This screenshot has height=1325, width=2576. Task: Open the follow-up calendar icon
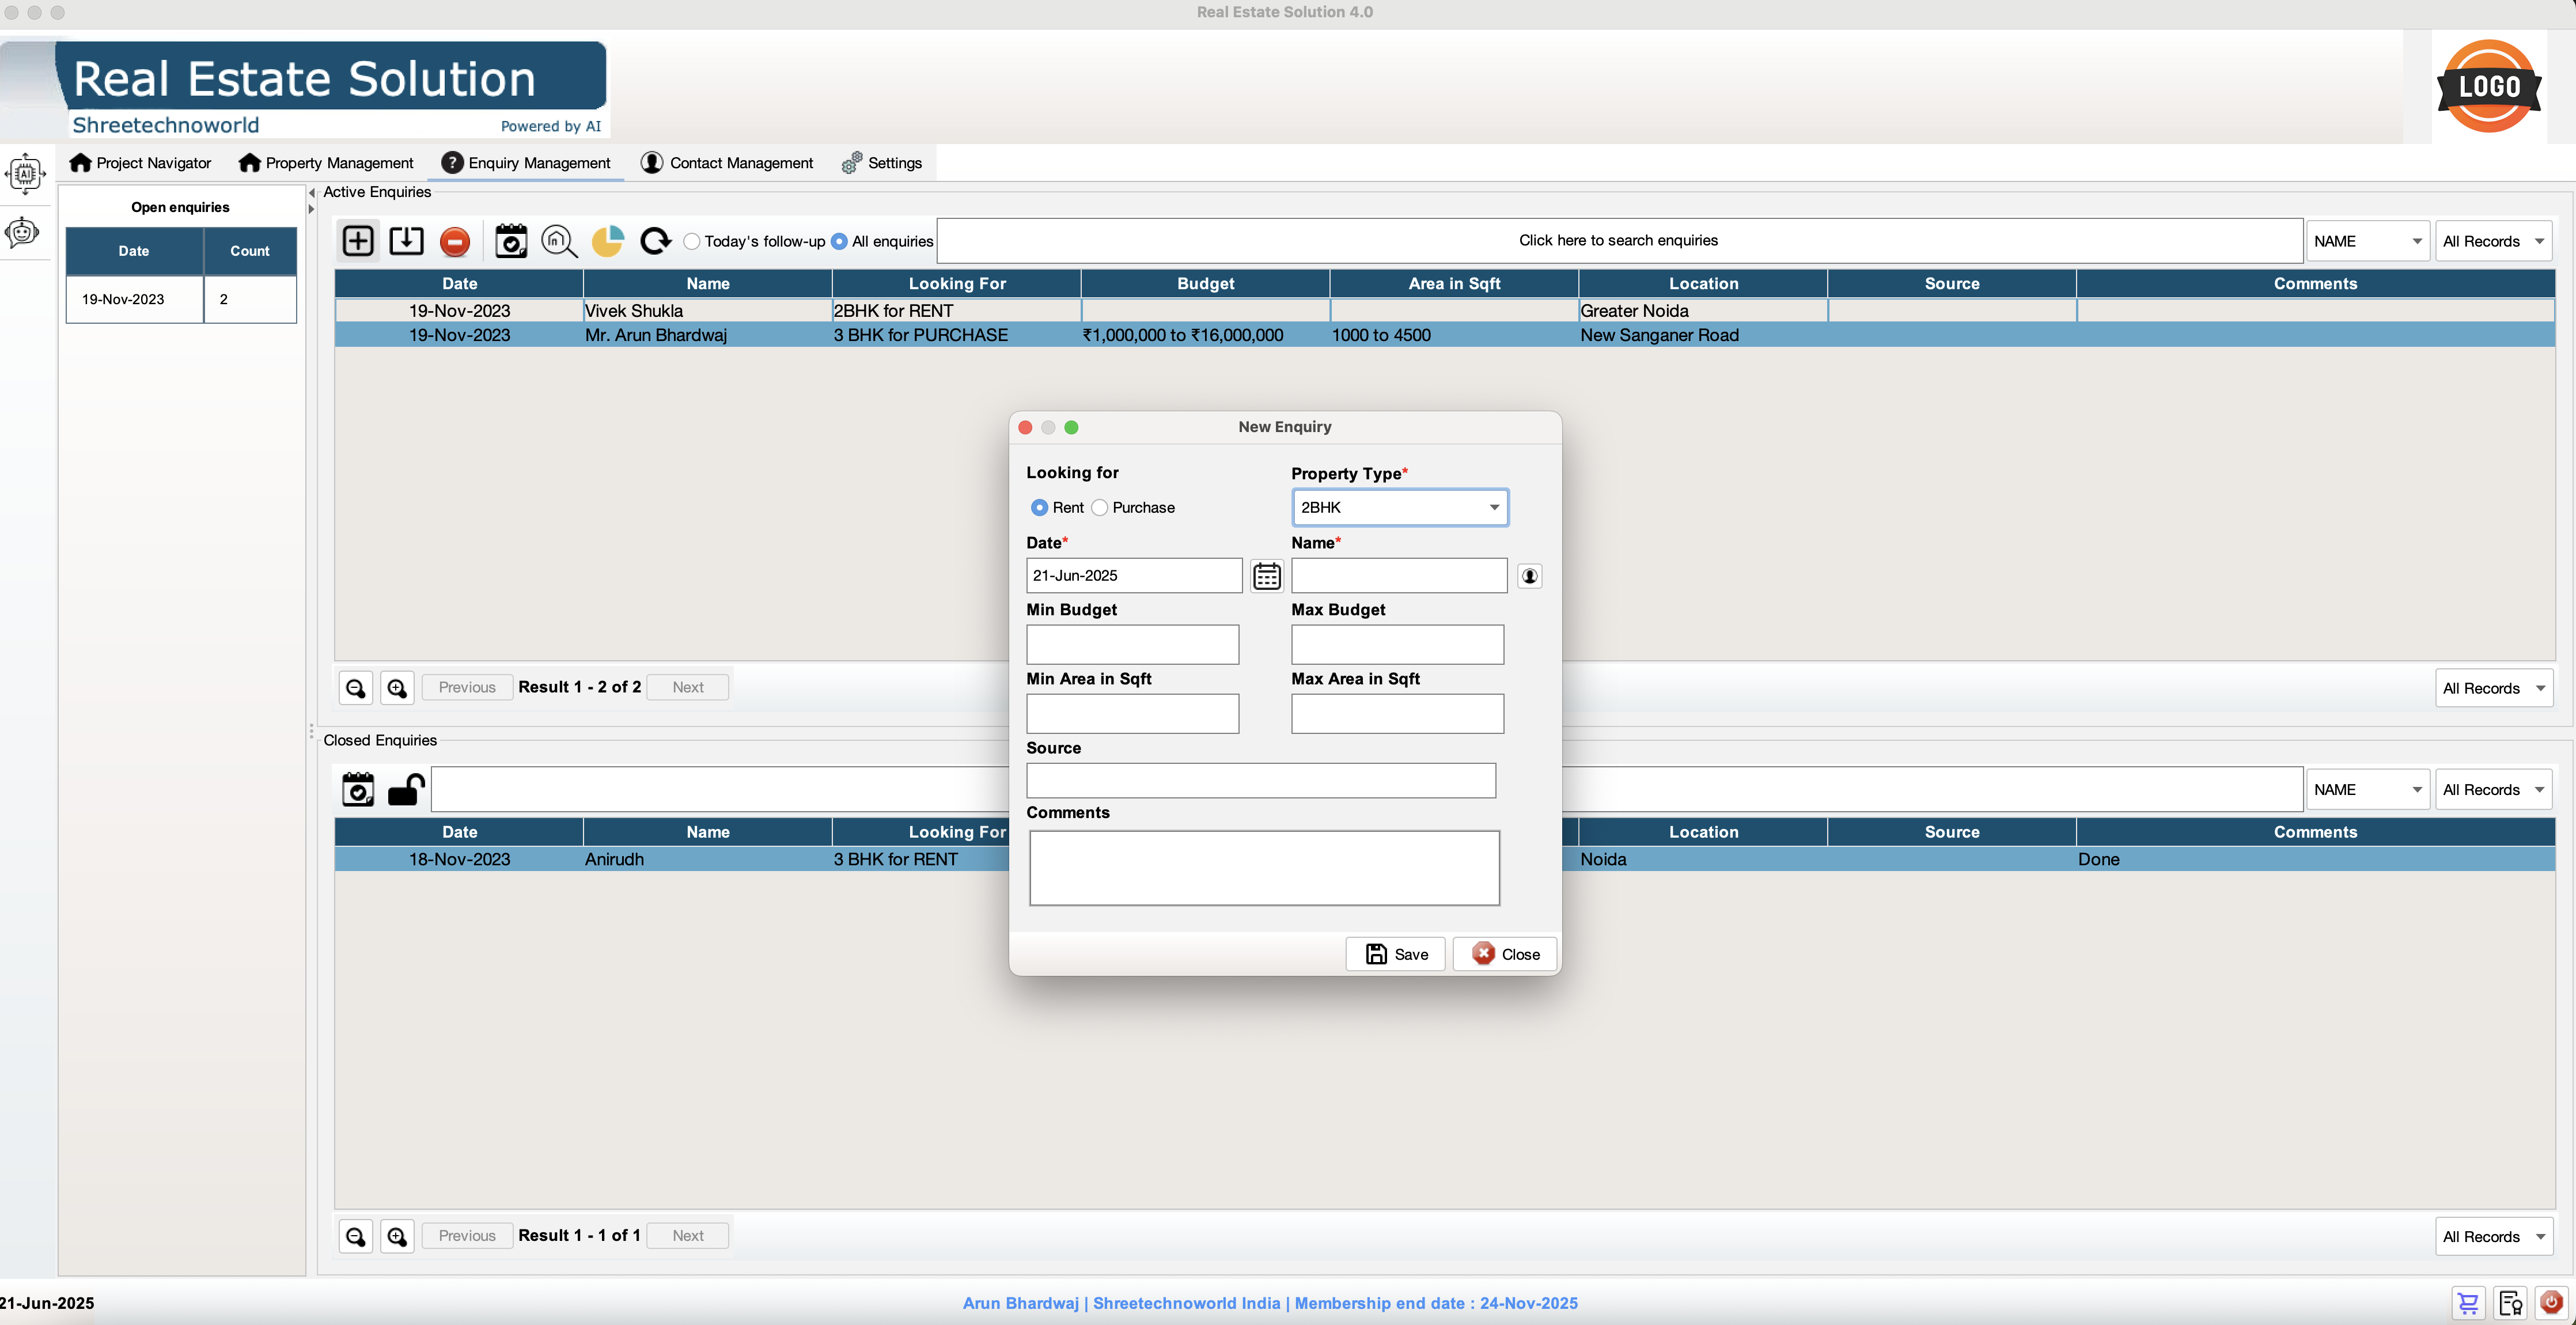(510, 241)
